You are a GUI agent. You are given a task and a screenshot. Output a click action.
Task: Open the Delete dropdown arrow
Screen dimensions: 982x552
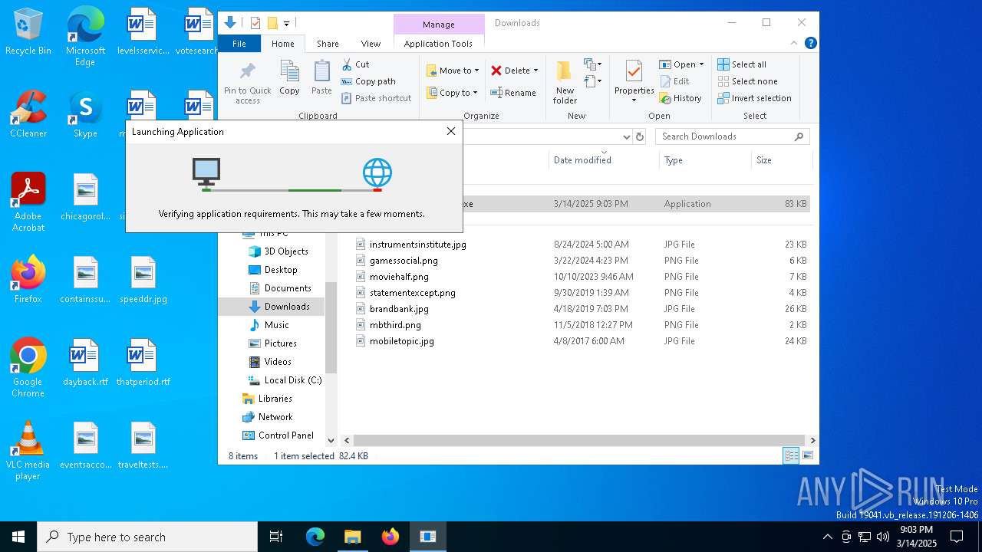(535, 71)
